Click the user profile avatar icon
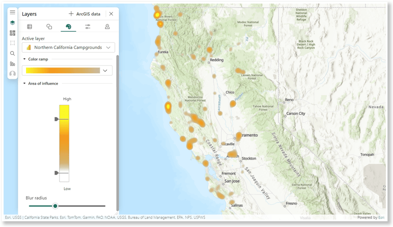 [13, 73]
